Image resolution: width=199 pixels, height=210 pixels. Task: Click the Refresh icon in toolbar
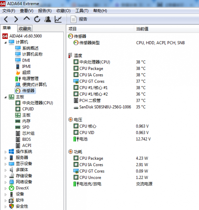[37, 19]
